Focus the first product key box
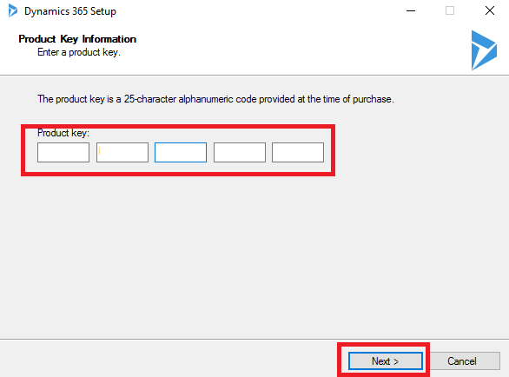This screenshot has height=377, width=509. 63,152
